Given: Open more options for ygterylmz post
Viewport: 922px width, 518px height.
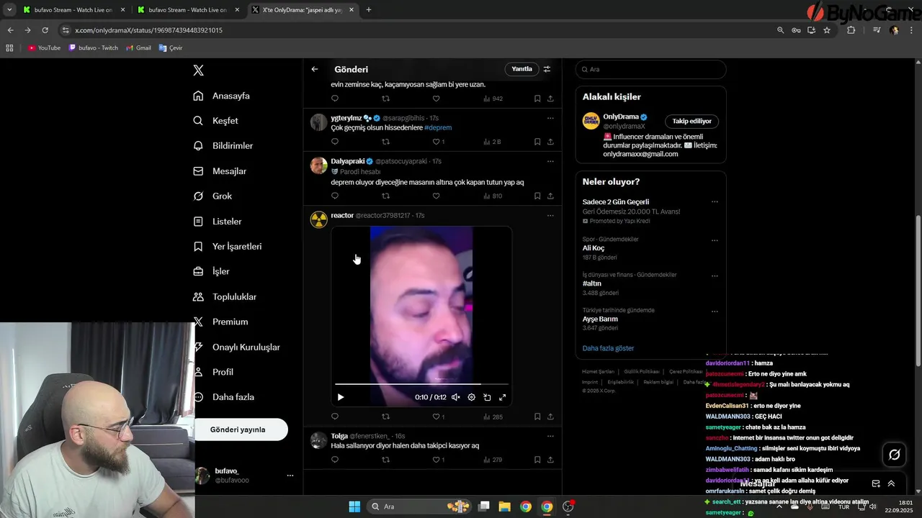Looking at the screenshot, I should click(x=550, y=118).
